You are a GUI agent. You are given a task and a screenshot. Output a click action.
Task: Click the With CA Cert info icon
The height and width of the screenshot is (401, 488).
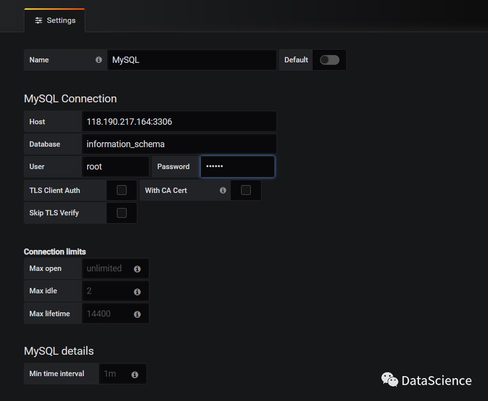click(x=223, y=190)
